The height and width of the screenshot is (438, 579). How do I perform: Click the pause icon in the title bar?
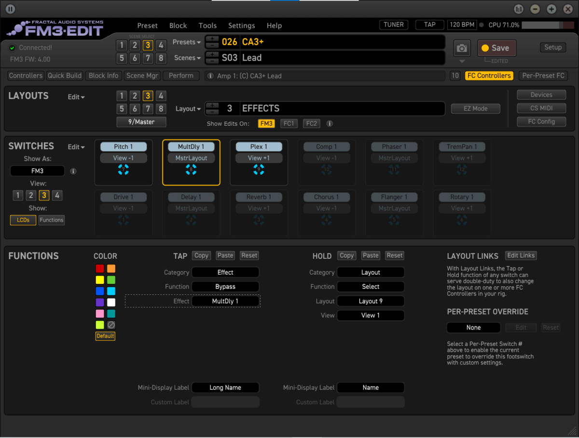point(10,9)
